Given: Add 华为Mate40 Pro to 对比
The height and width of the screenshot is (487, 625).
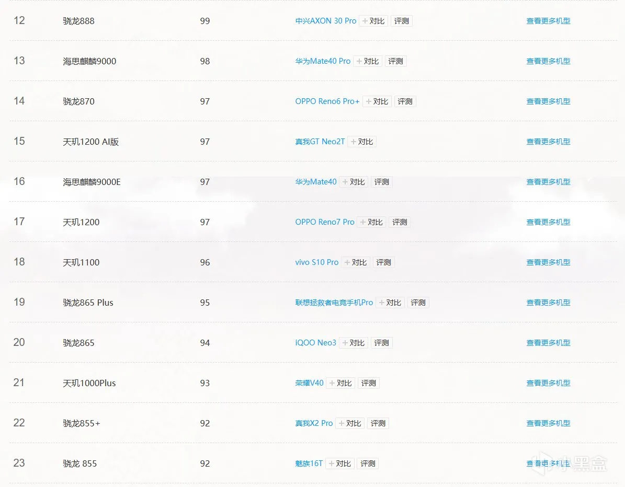Looking at the screenshot, I should pyautogui.click(x=368, y=61).
